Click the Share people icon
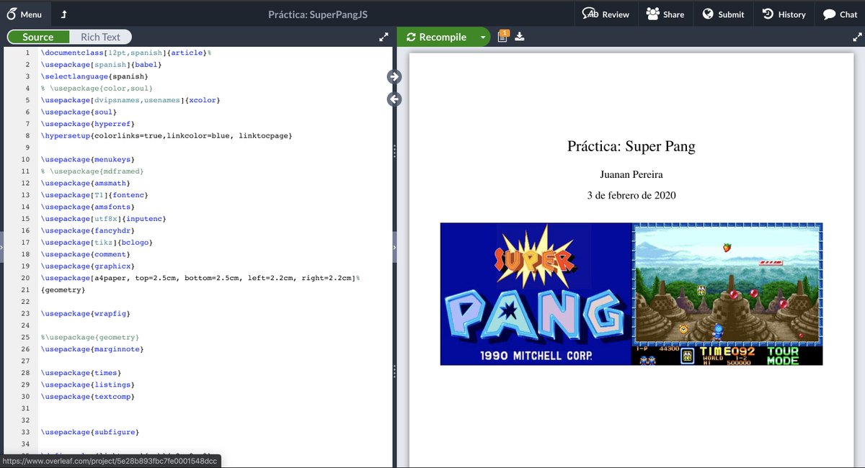The height and width of the screenshot is (468, 865). 652,14
